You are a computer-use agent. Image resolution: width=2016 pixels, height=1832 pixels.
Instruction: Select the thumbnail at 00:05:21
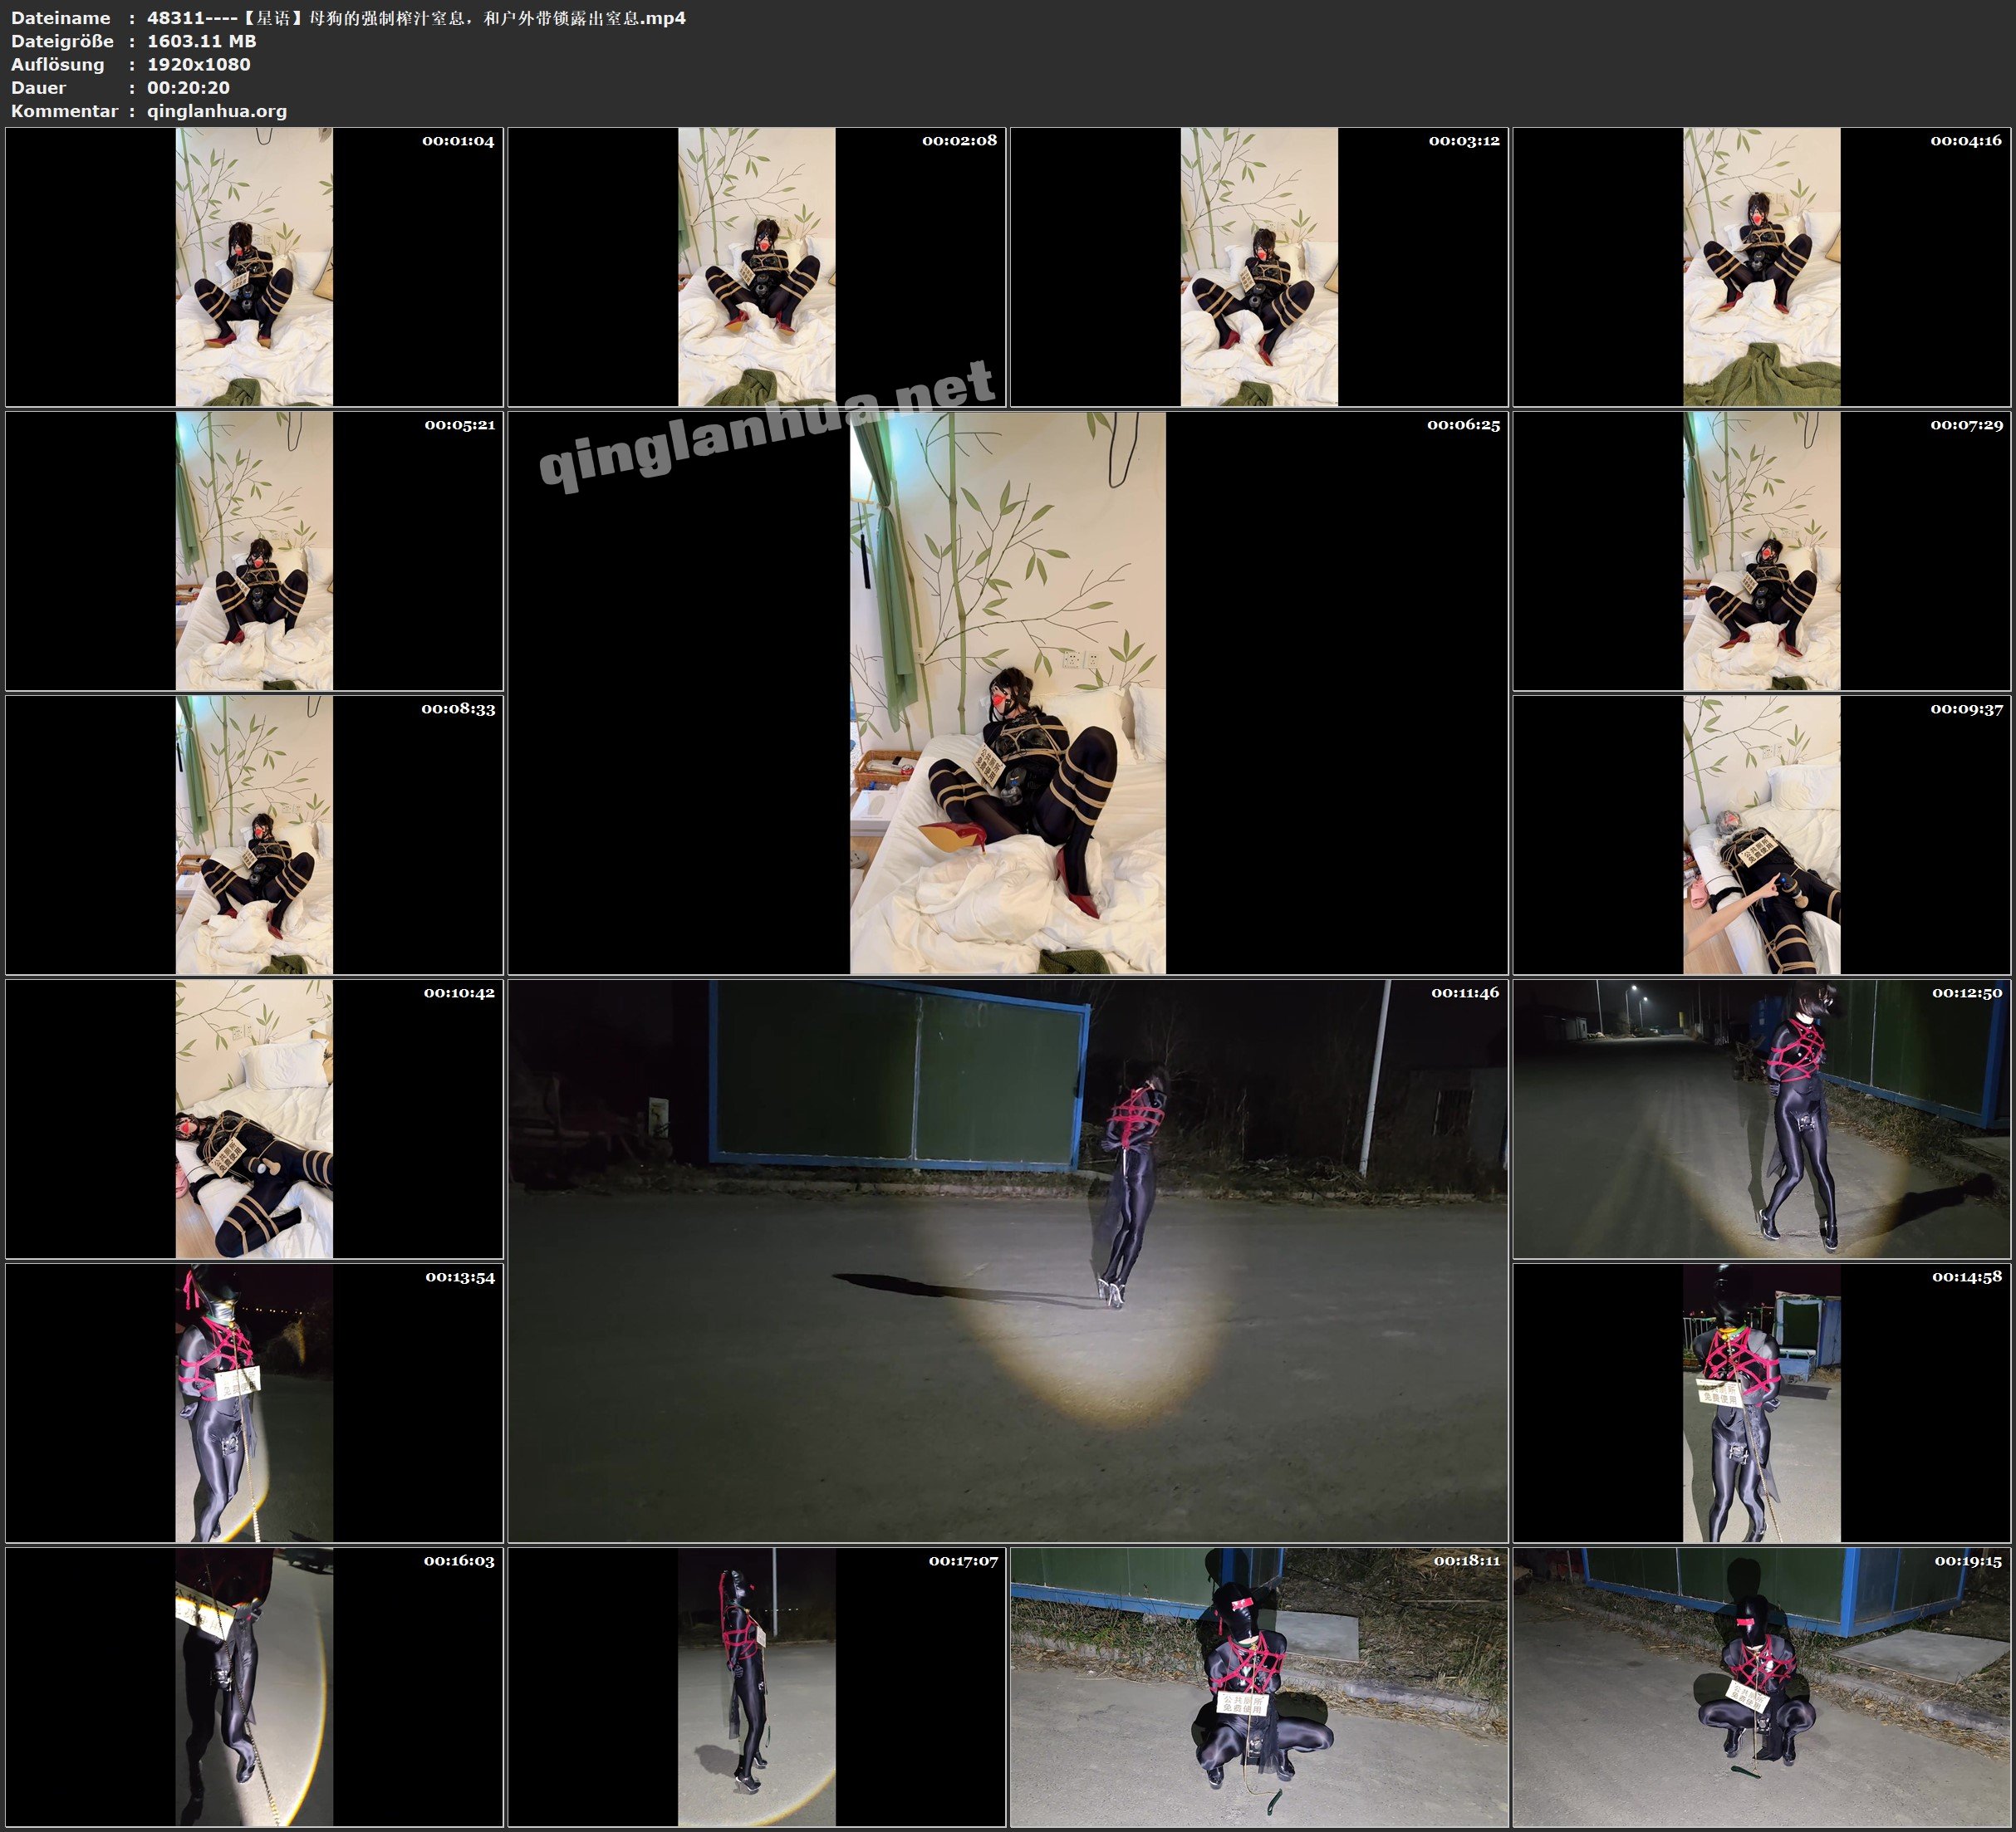point(254,550)
